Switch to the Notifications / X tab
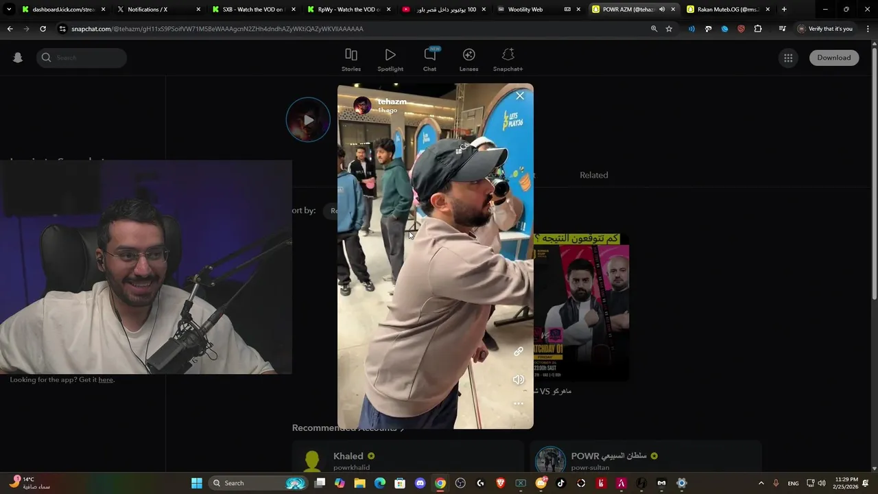 click(159, 10)
